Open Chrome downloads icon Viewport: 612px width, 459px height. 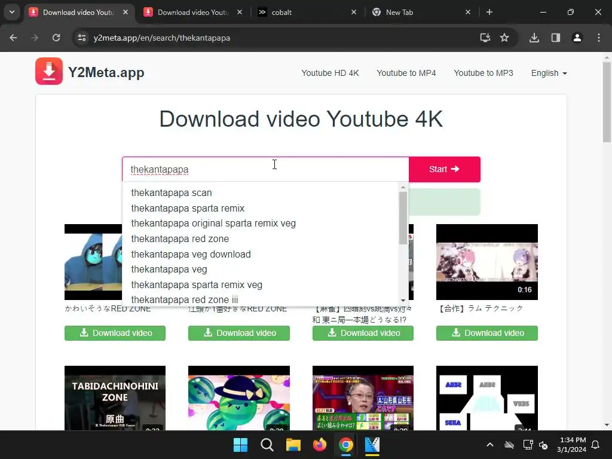(x=534, y=38)
